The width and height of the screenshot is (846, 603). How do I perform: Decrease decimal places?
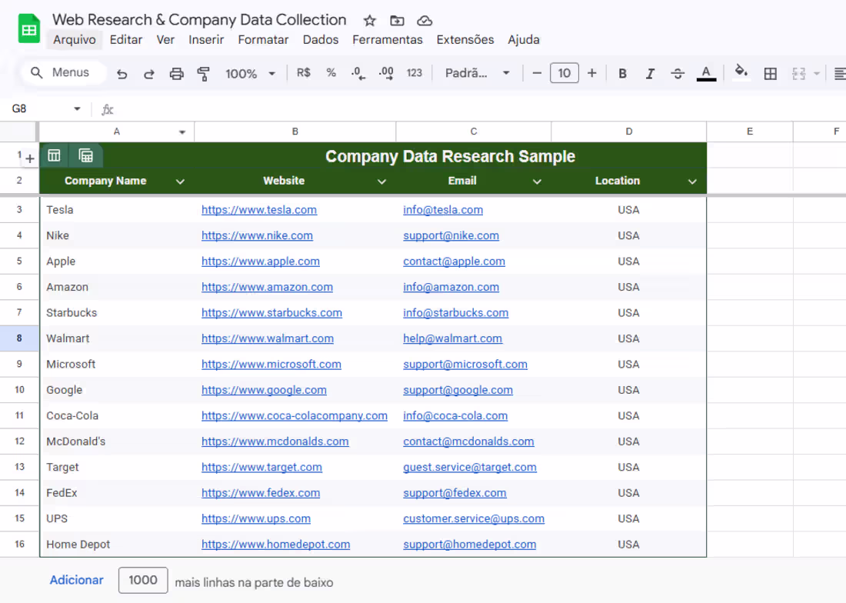tap(357, 72)
